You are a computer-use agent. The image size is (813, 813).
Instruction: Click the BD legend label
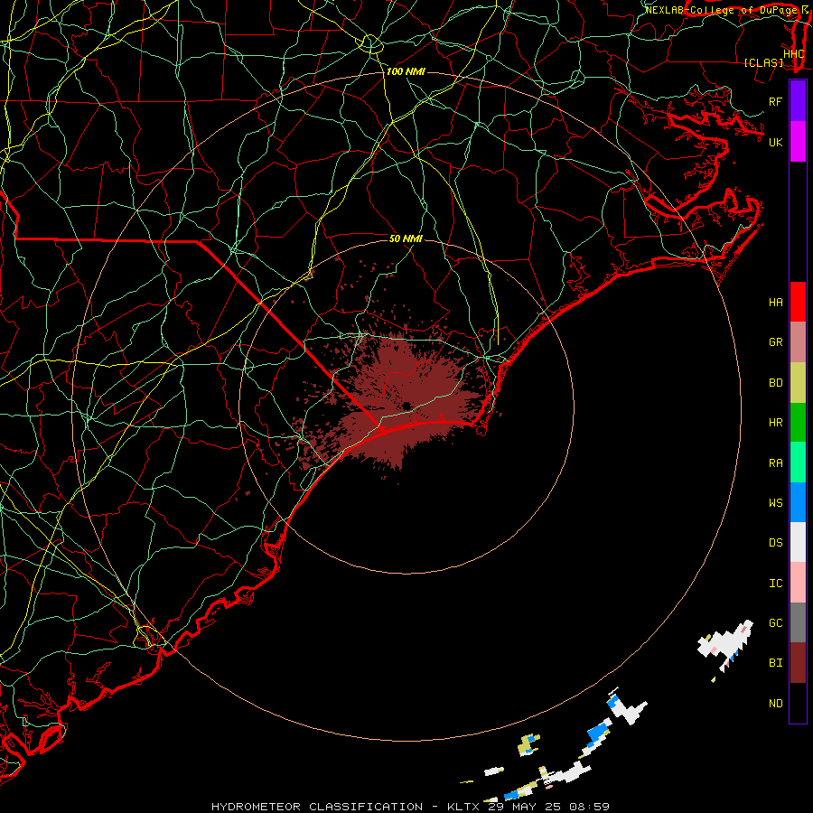[x=775, y=383]
